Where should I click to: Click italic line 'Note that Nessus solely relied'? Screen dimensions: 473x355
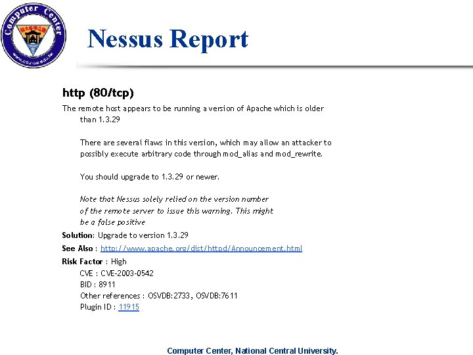click(174, 199)
